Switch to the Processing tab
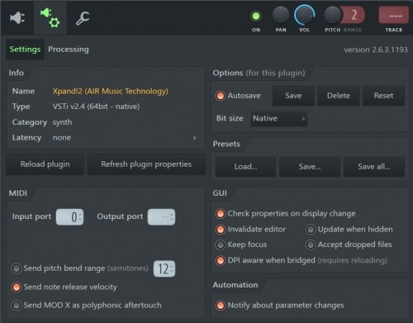413x323 pixels. point(69,50)
